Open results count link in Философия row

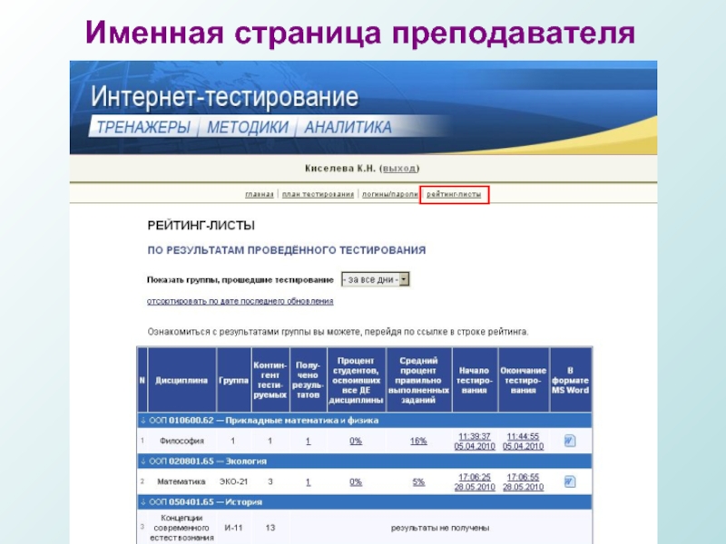(308, 442)
